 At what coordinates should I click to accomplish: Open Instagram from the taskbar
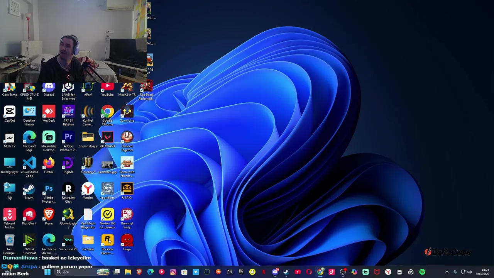(173, 272)
